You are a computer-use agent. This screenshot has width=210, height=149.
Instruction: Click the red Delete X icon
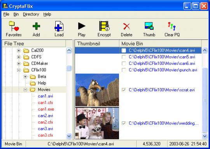pos(126,26)
